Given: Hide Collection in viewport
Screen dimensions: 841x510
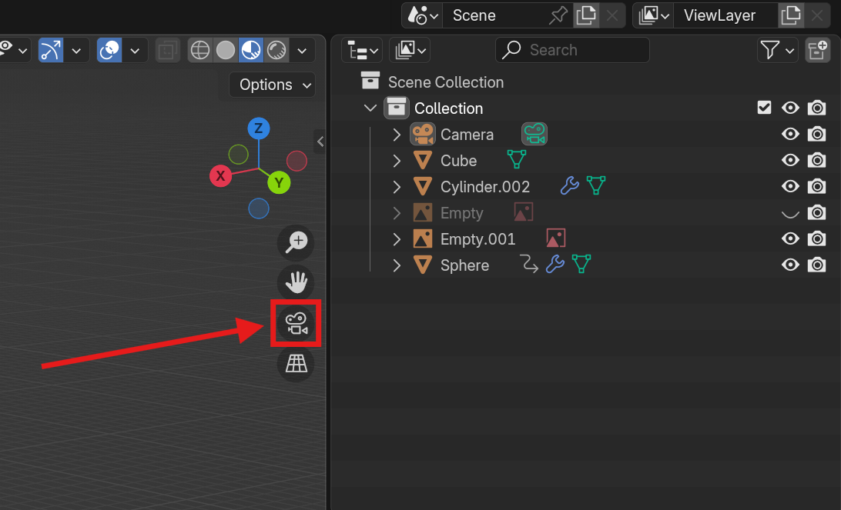Looking at the screenshot, I should click(790, 108).
